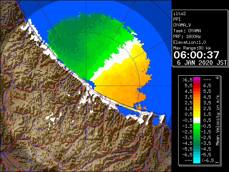Click the 'Task: OYAMA' line
Viewport: 229px width, 172px height.
click(187, 31)
